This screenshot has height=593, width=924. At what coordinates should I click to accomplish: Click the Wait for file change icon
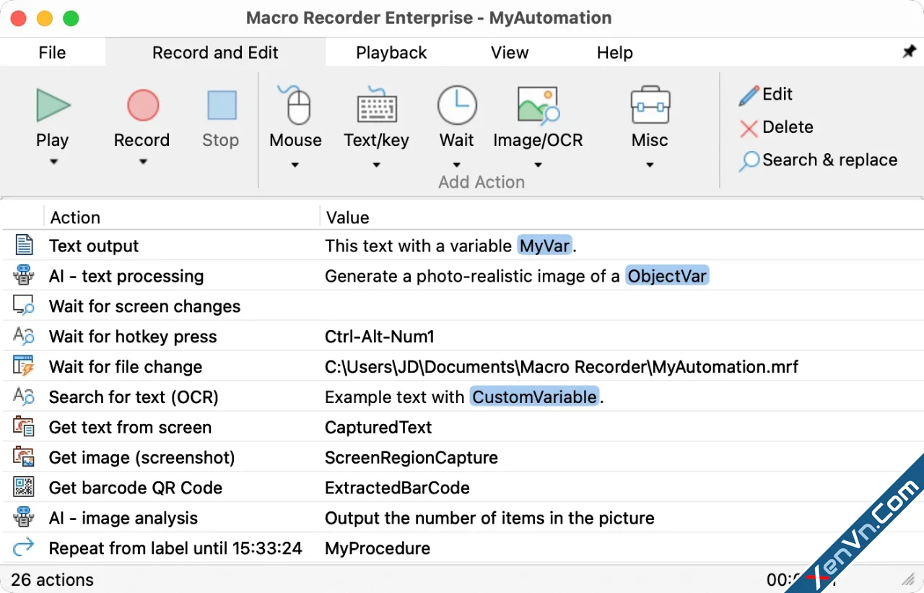pos(24,366)
